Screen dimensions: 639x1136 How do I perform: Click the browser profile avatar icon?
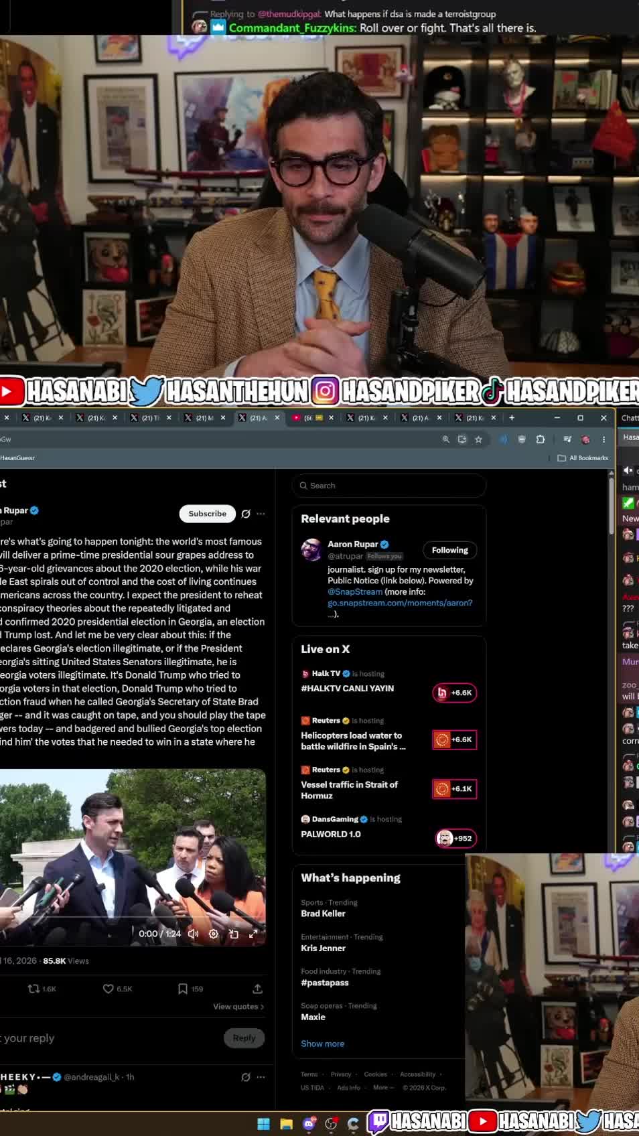coord(585,439)
